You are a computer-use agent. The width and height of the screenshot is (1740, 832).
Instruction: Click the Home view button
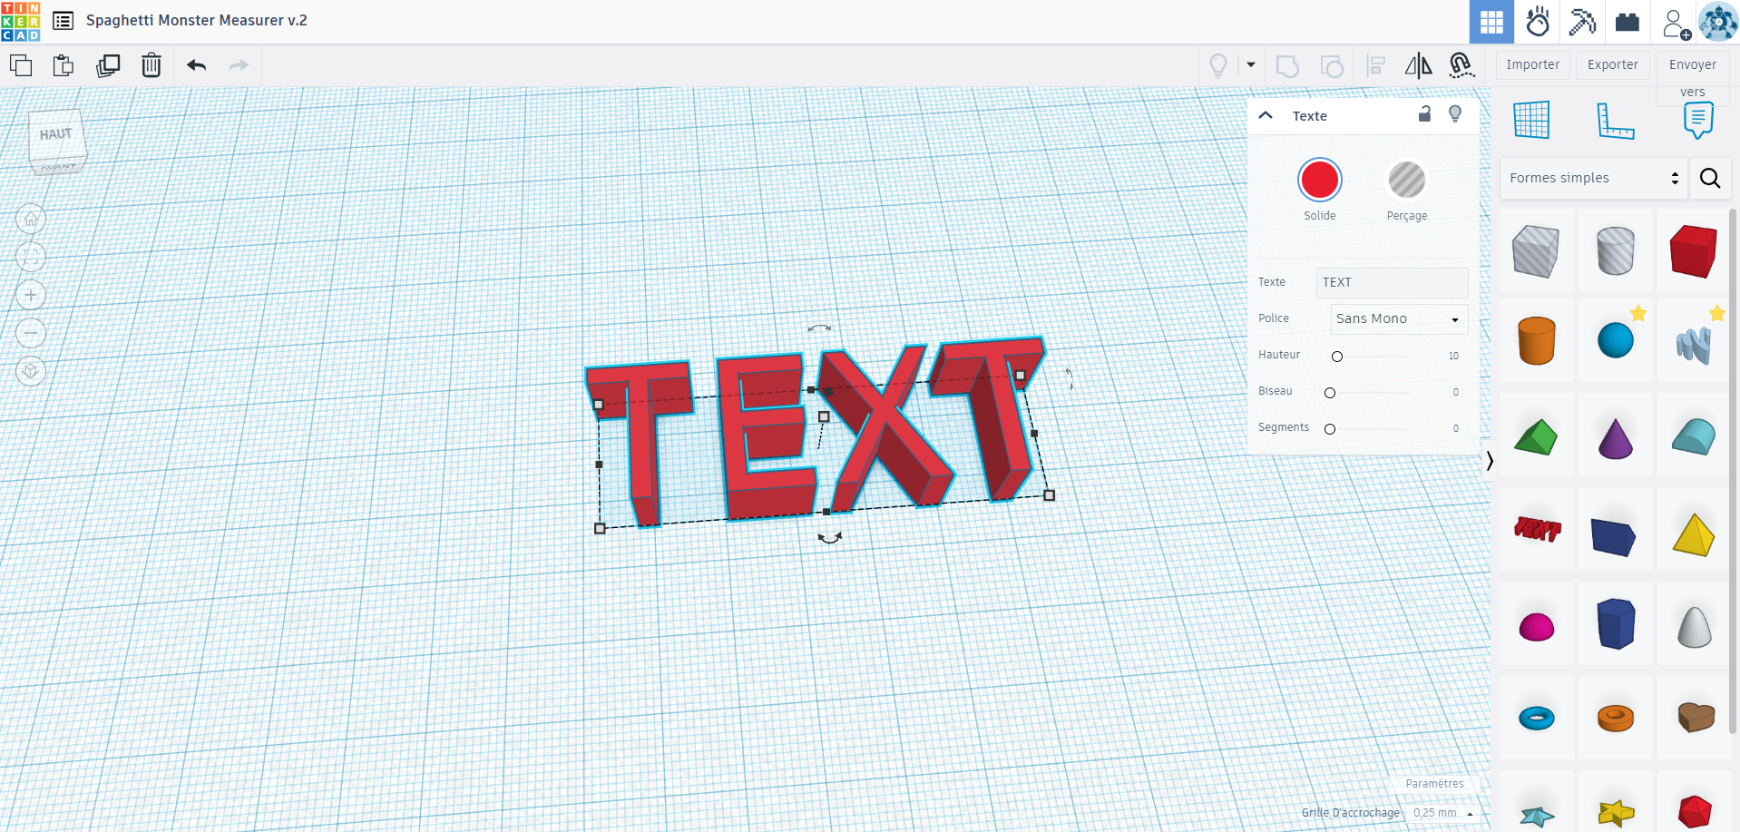tap(31, 219)
